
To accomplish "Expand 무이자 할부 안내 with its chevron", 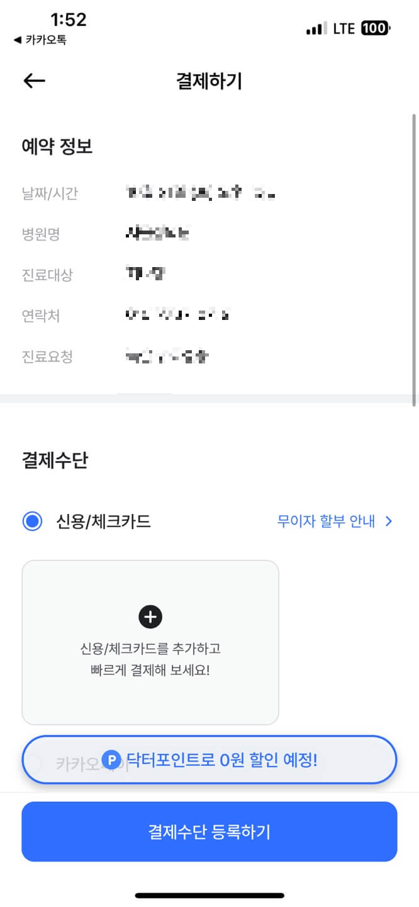I will [327, 522].
